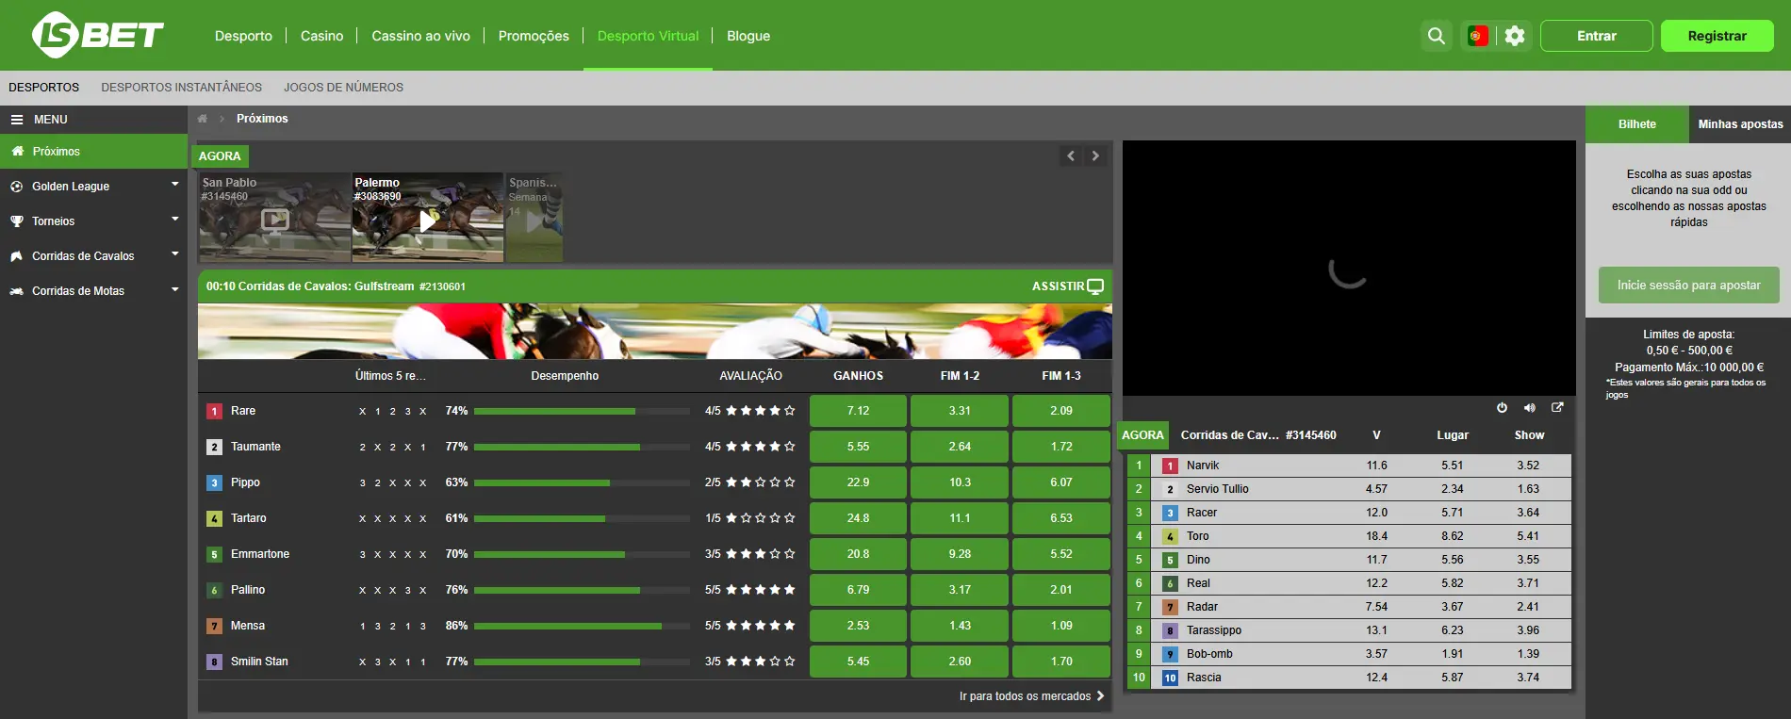Click the Golden League ball icon
Viewport: 1791px width, 719px height.
click(x=17, y=187)
